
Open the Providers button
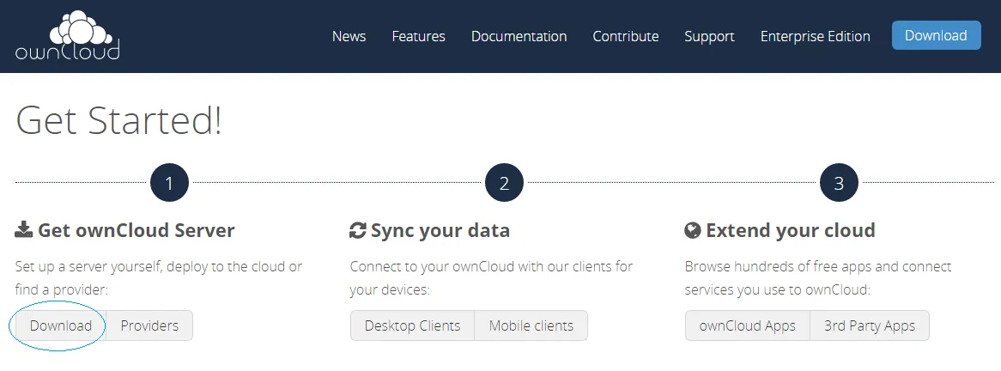click(149, 325)
